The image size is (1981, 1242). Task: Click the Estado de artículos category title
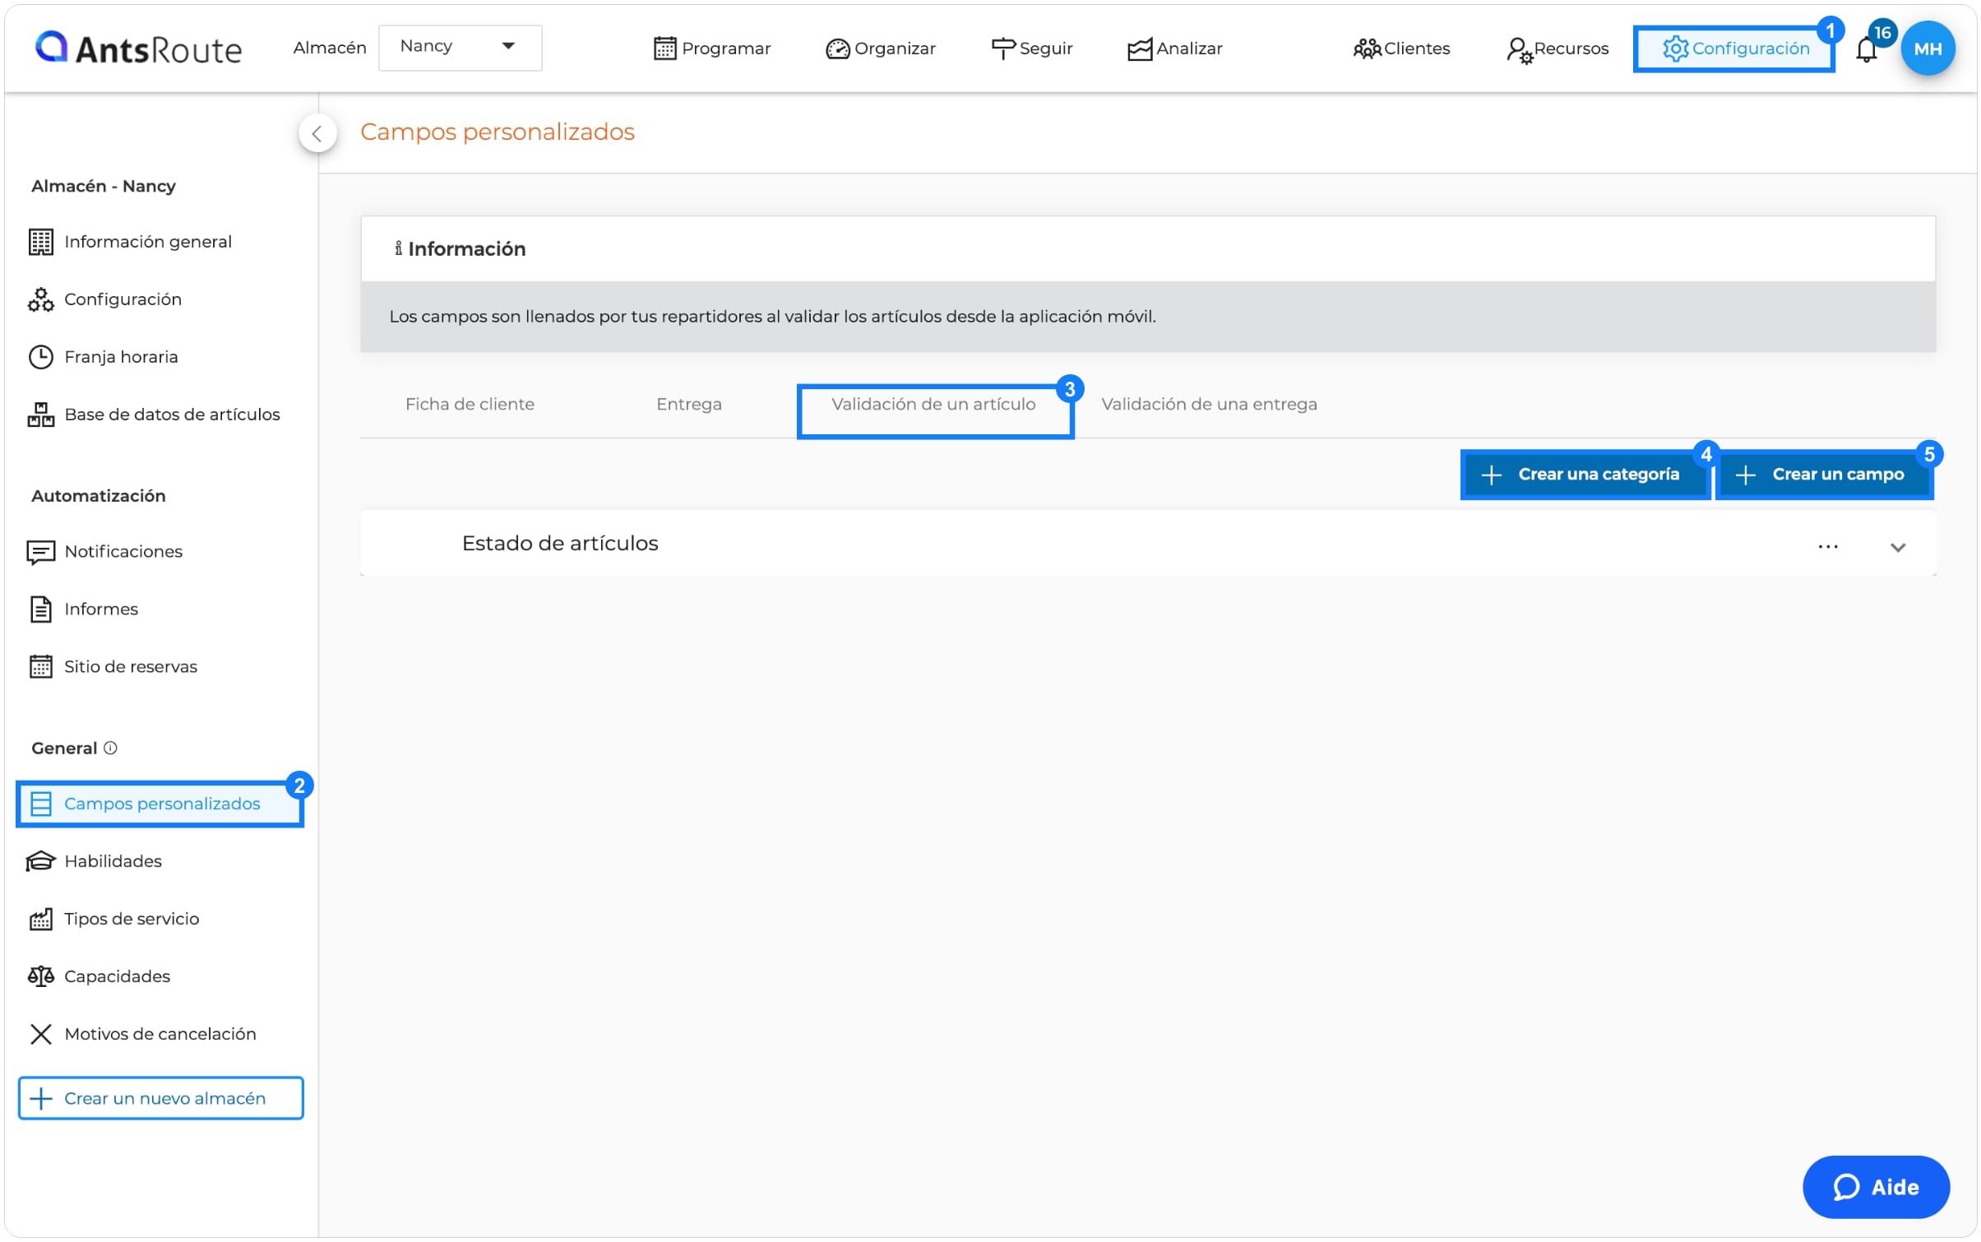(x=560, y=544)
